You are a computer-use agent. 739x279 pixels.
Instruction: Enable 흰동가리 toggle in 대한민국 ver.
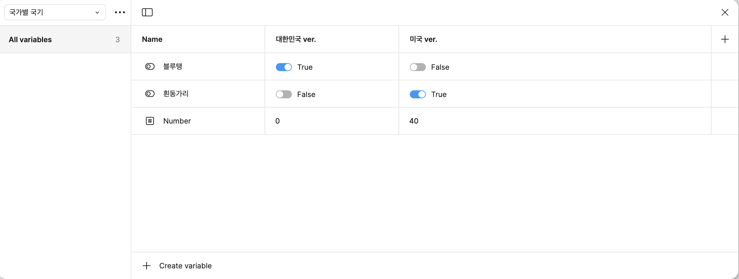[x=284, y=94]
